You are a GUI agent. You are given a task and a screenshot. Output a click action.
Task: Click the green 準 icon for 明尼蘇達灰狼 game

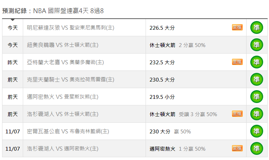257,27
